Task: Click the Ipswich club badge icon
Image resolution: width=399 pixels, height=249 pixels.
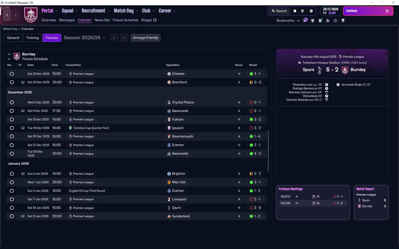Action: pyautogui.click(x=169, y=128)
